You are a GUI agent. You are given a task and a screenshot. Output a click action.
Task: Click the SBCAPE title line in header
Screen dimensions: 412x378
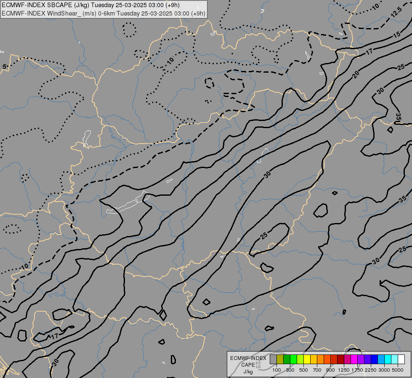tap(90, 5)
